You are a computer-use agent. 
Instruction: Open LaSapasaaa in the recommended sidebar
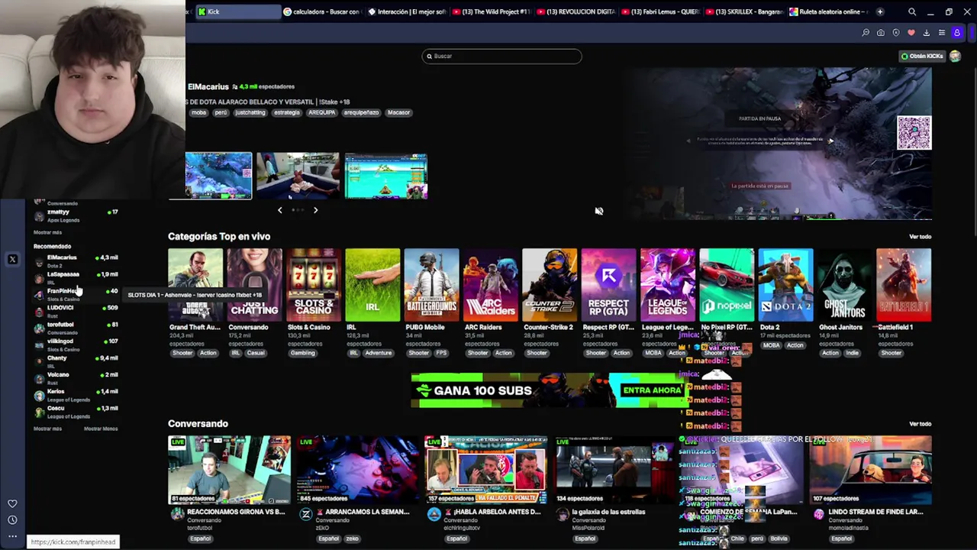click(x=76, y=277)
